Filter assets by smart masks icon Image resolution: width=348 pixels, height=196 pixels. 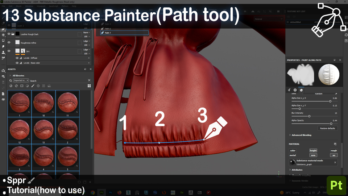click(x=22, y=86)
